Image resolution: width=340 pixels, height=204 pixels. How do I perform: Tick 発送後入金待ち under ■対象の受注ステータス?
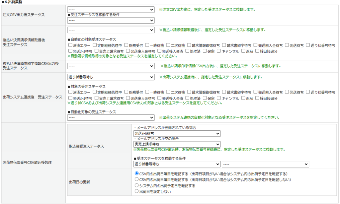[128, 98]
